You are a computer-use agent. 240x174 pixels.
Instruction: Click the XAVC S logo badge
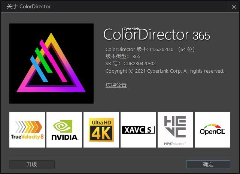138,130
